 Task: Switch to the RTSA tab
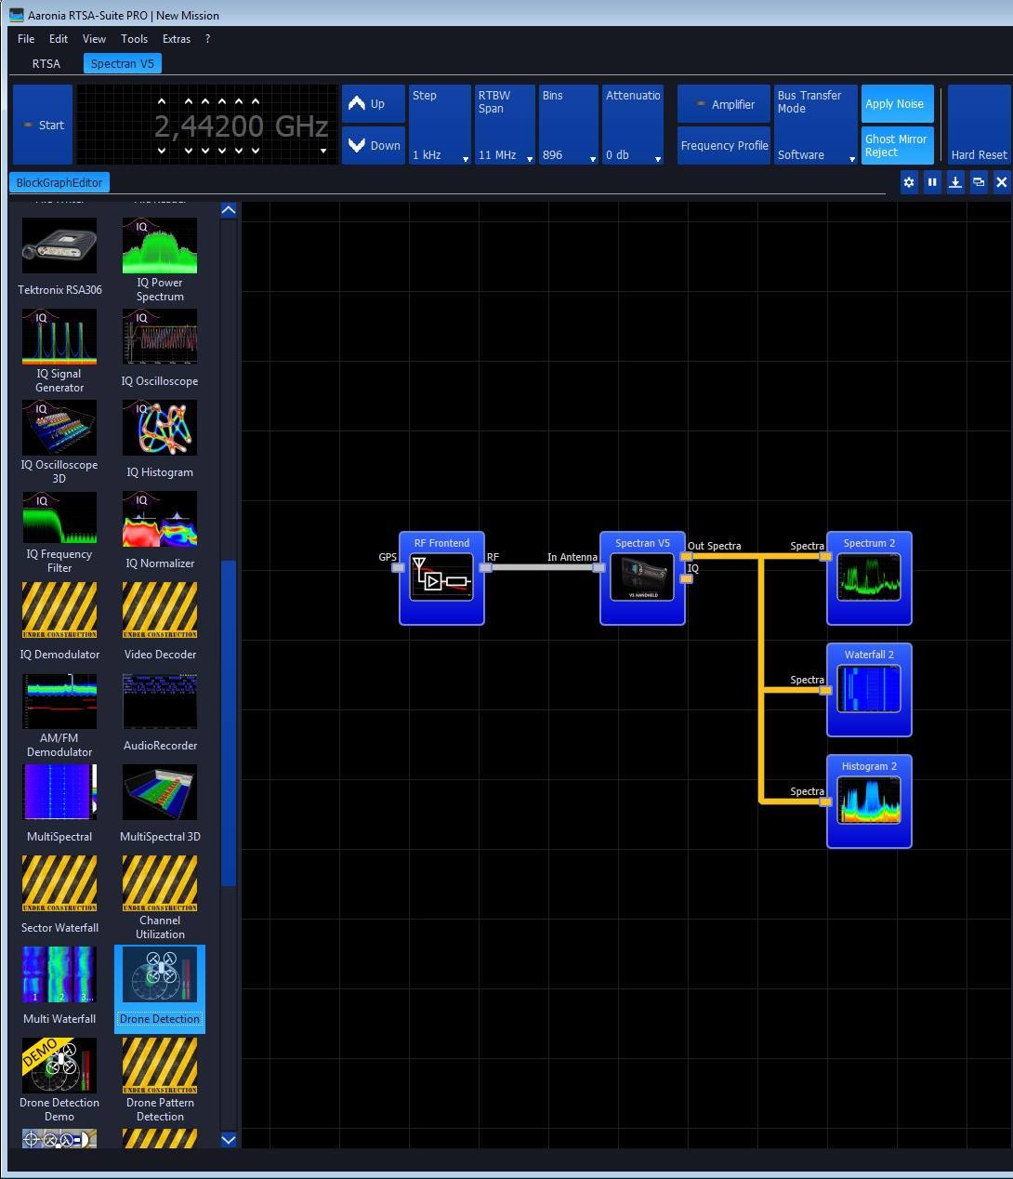(x=46, y=64)
